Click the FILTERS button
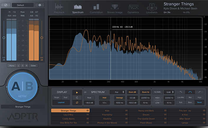Image resolution: width=208 pixels, height=128 pixels. [x=157, y=92]
